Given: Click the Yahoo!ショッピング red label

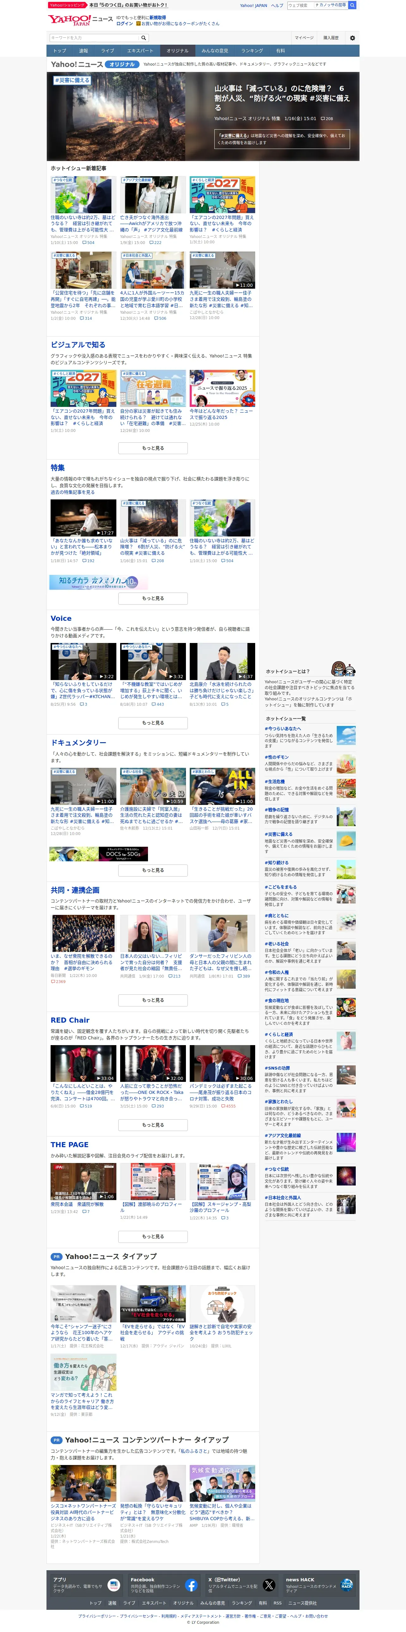Looking at the screenshot, I should 67,5.
